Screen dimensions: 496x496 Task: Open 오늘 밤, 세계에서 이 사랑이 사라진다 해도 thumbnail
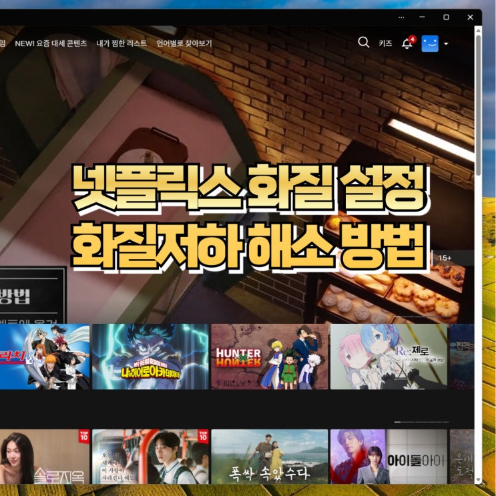coord(150,457)
